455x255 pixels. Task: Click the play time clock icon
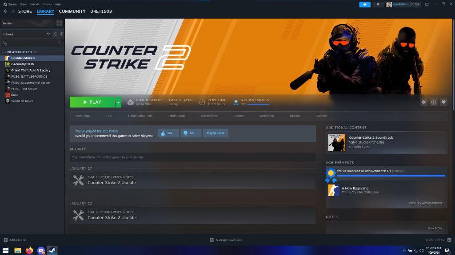click(x=202, y=102)
